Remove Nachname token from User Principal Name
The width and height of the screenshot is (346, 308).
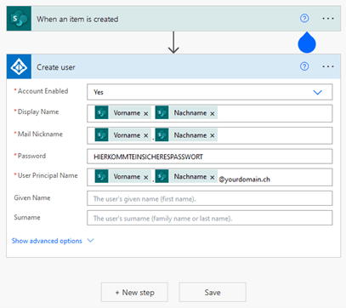tap(213, 178)
